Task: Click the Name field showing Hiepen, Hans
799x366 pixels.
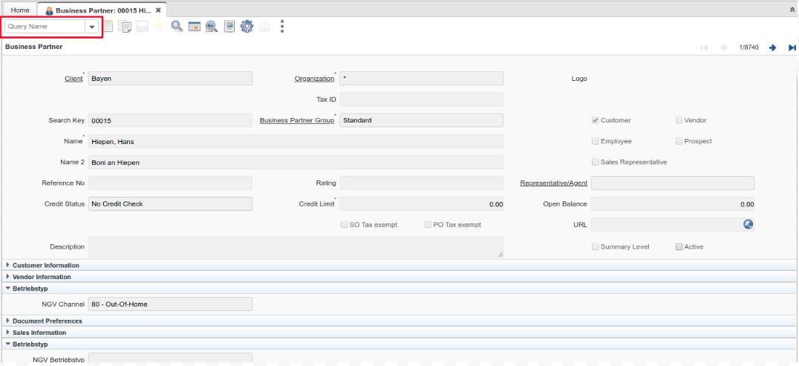Action: [296, 141]
